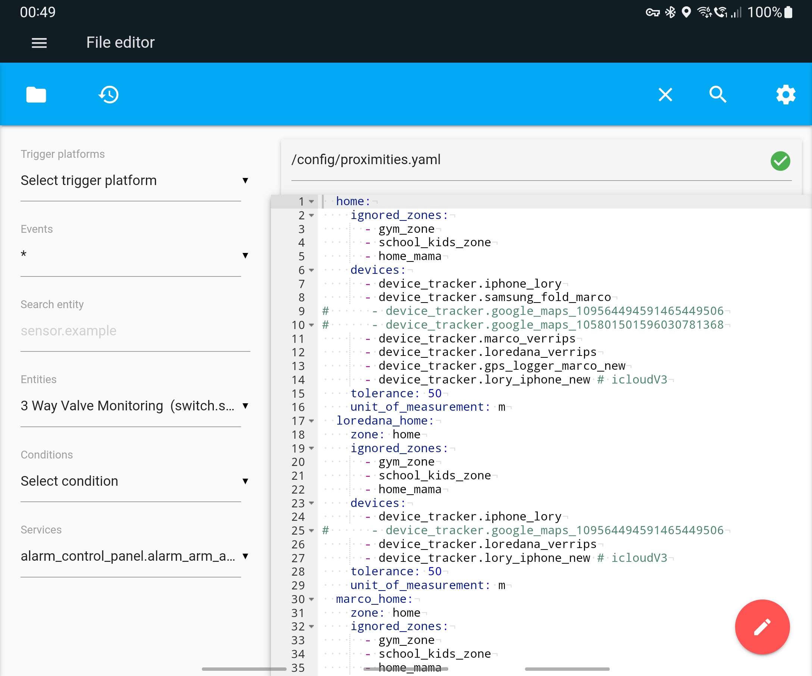Click the clock time 00:49
Screen dimensions: 812x676
click(38, 12)
